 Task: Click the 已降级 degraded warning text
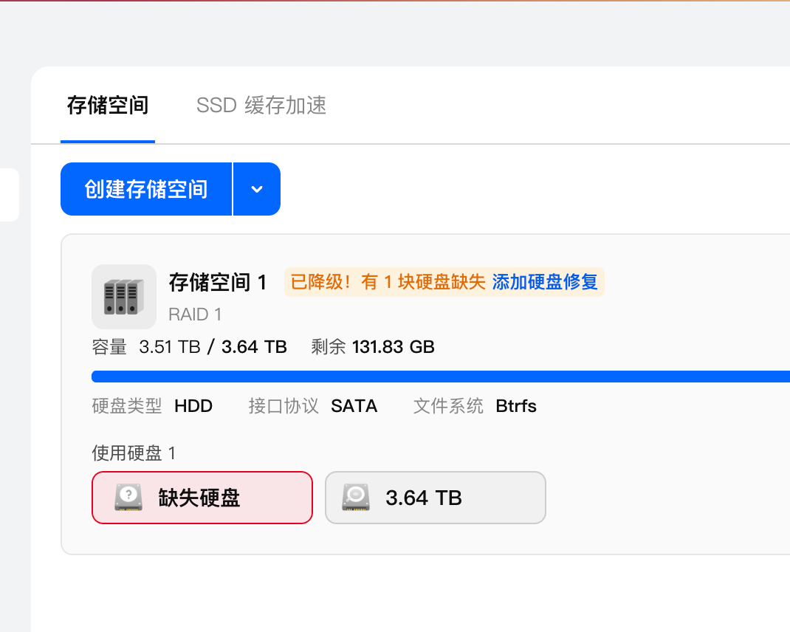[x=387, y=282]
